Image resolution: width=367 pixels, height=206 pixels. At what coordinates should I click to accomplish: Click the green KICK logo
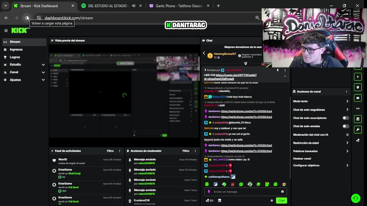(19, 30)
